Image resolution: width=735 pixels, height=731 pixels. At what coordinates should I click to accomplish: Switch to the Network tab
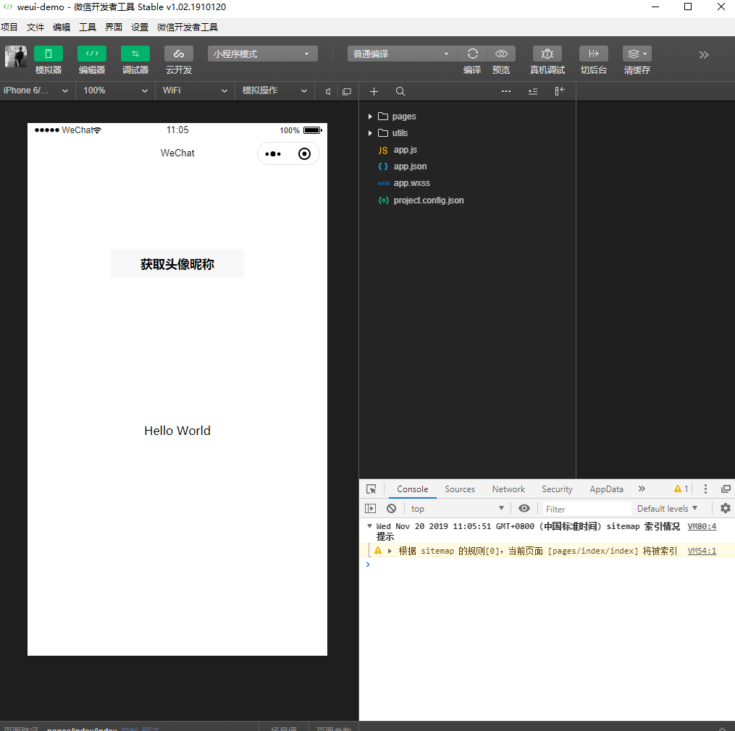508,489
